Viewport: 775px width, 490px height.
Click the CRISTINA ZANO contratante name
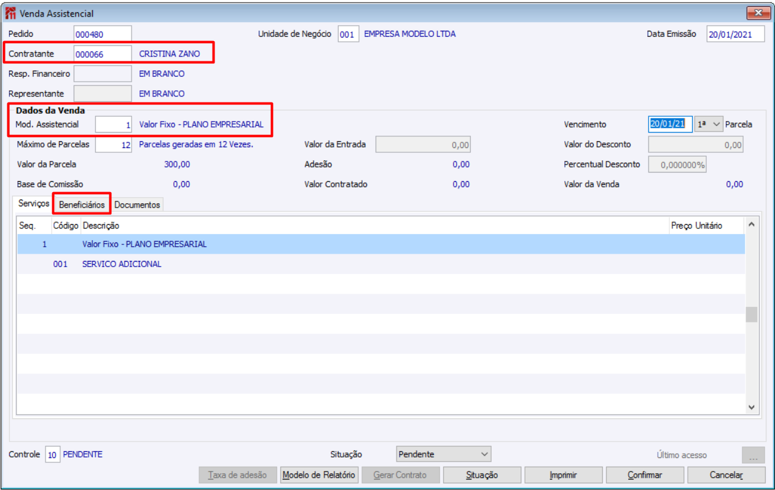click(x=170, y=54)
